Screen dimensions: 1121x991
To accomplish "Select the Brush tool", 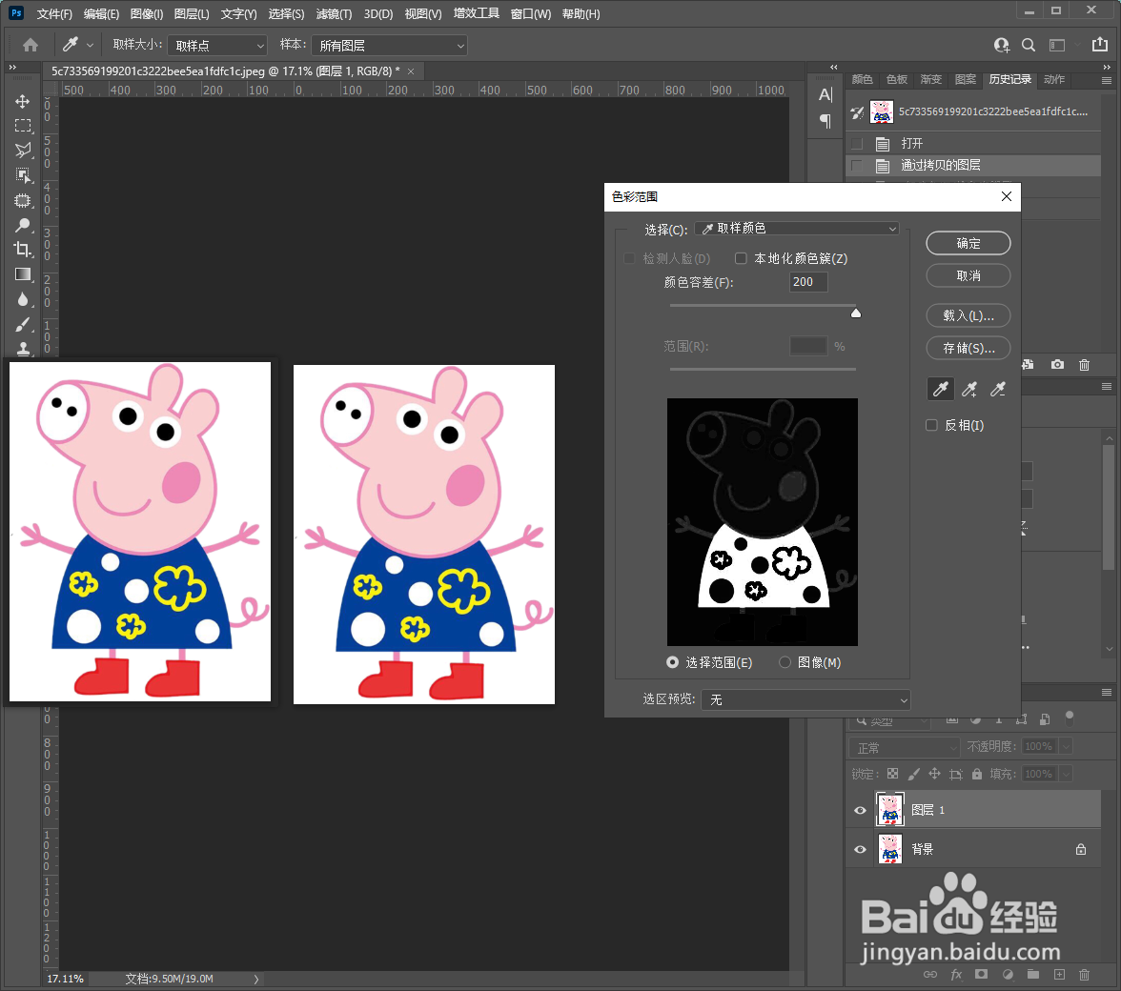I will (x=23, y=324).
